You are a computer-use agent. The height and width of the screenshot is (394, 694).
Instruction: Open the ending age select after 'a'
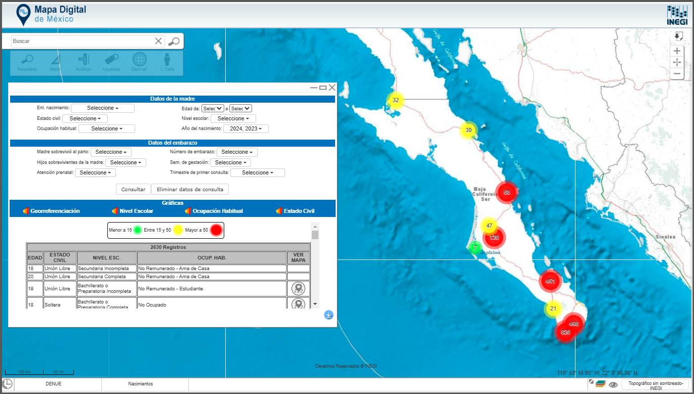pyautogui.click(x=240, y=108)
